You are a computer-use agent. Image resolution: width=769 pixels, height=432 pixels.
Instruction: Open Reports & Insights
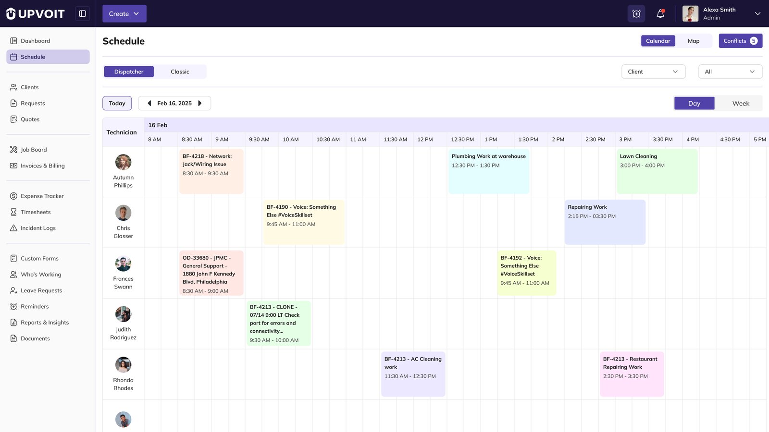44,323
